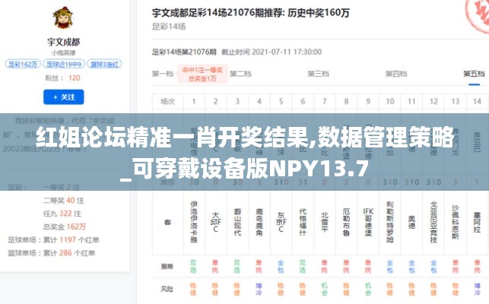This screenshot has height=304, width=489.
Task: Select the 足彩162万 tag
Action: 22,65
